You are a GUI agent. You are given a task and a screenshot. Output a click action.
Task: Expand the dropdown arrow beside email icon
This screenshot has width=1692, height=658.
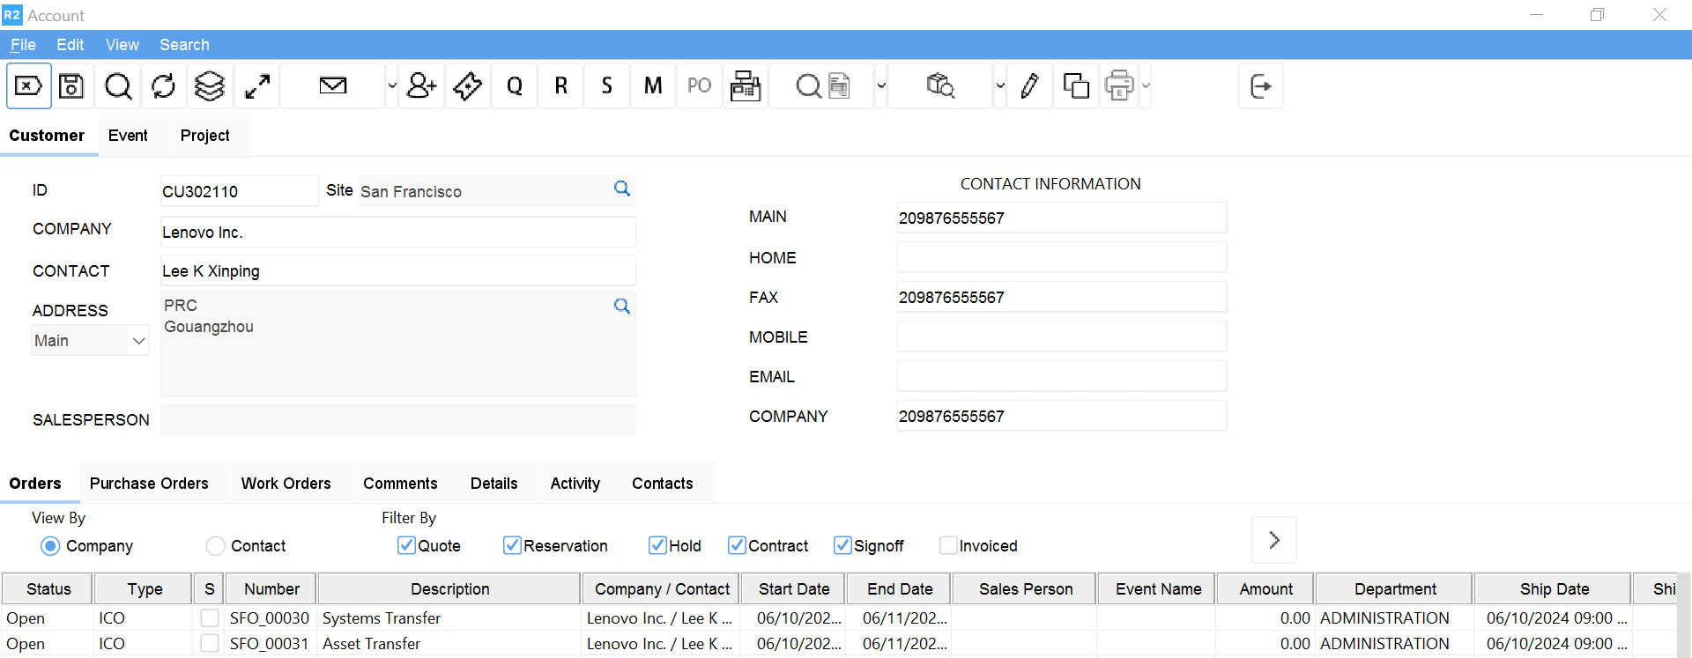(392, 86)
